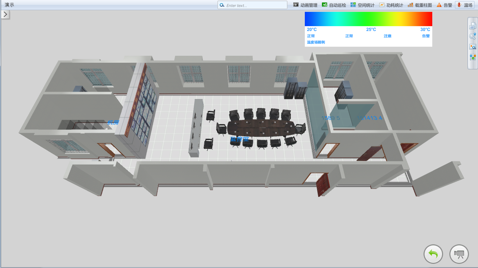This screenshot has width=478, height=268.
Task: Click the documents icon in right toolbar
Action: tap(472, 25)
